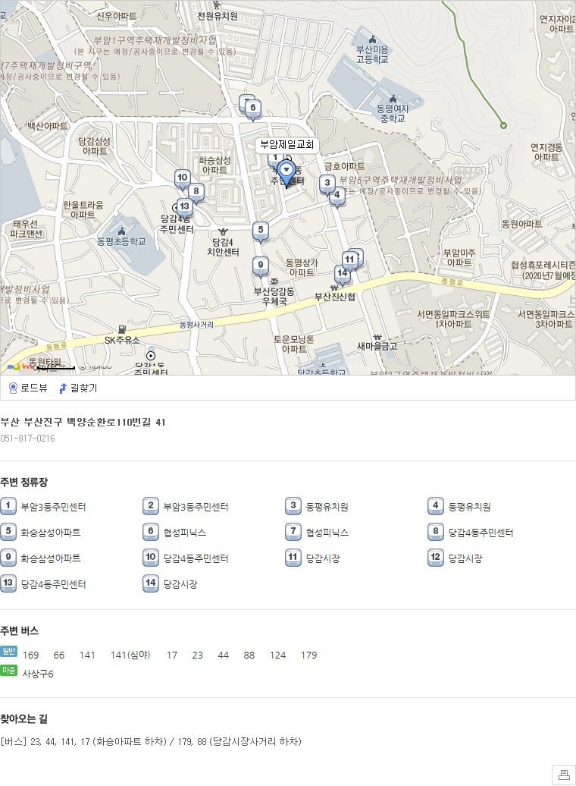The width and height of the screenshot is (576, 786).
Task: Open stop 11 당감시장 in list
Action: coord(322,558)
